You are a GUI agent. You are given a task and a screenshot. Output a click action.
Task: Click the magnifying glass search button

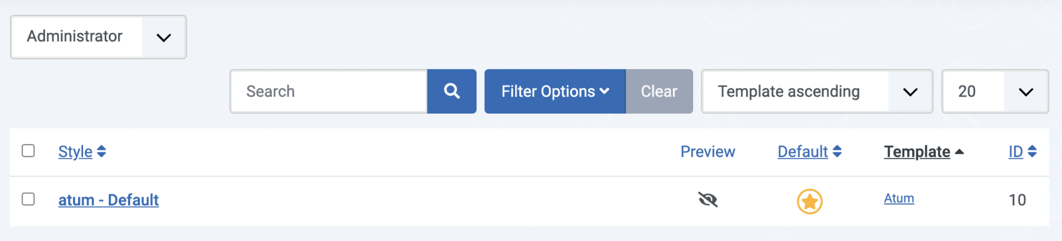[x=451, y=91]
